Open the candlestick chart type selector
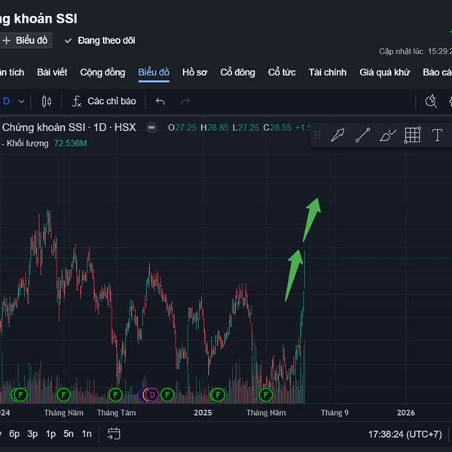Image resolution: width=452 pixels, height=452 pixels. click(x=47, y=102)
